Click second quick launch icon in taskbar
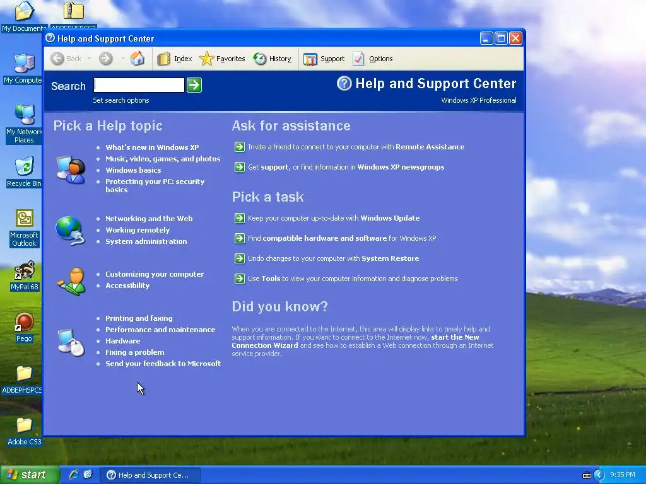The image size is (646, 484). click(x=88, y=475)
